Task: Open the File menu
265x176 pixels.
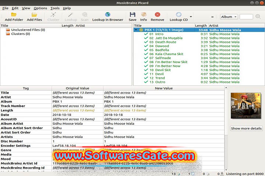Action: [5, 8]
